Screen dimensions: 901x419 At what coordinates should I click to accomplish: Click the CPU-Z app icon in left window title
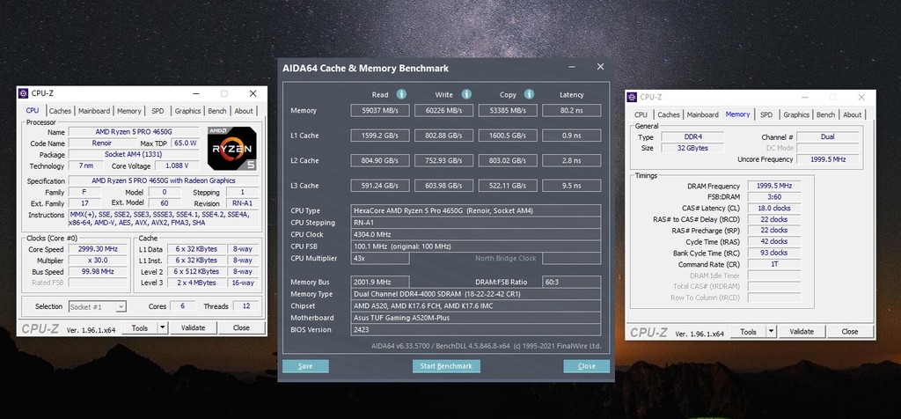point(23,93)
